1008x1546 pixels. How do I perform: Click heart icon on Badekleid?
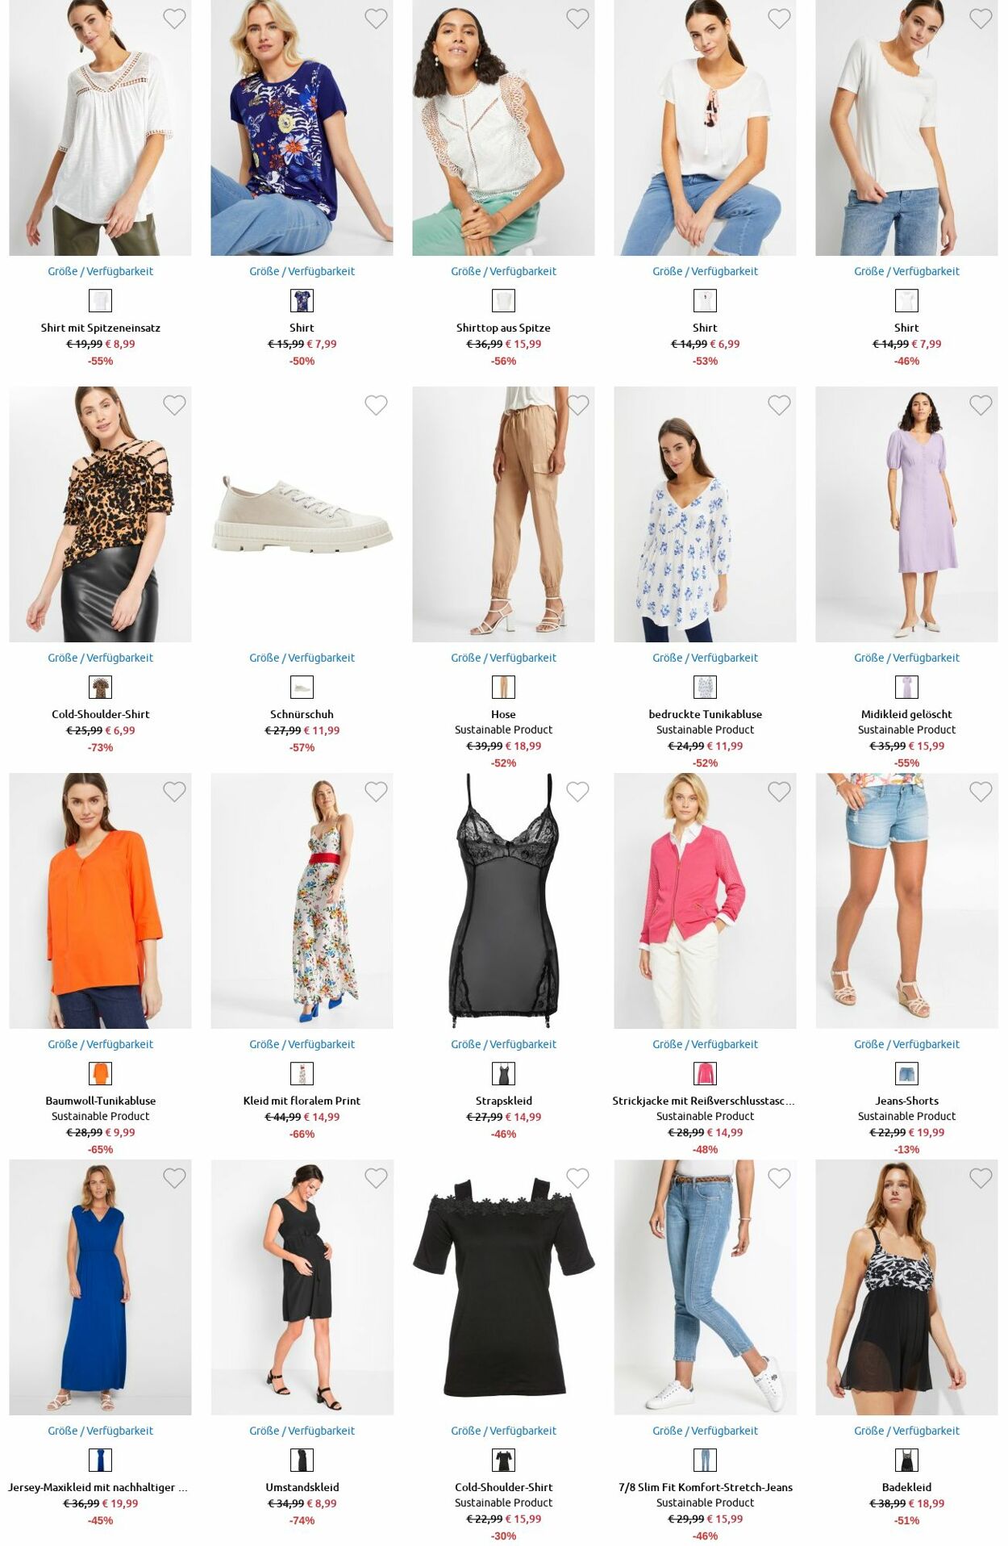coord(981,1178)
